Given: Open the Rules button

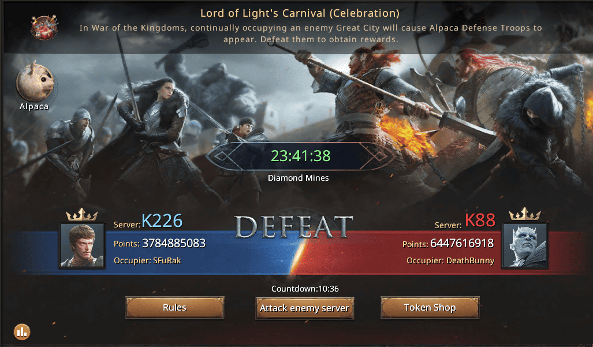Looking at the screenshot, I should click(x=175, y=307).
